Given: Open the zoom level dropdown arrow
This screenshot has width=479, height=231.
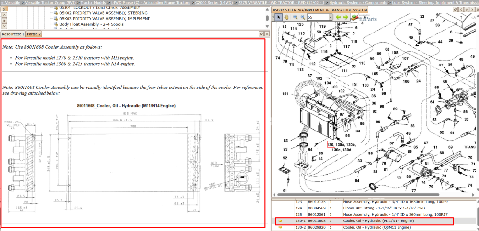Looking at the screenshot, I should [x=331, y=17].
